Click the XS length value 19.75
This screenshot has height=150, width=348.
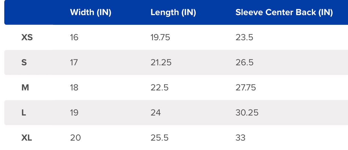(160, 37)
